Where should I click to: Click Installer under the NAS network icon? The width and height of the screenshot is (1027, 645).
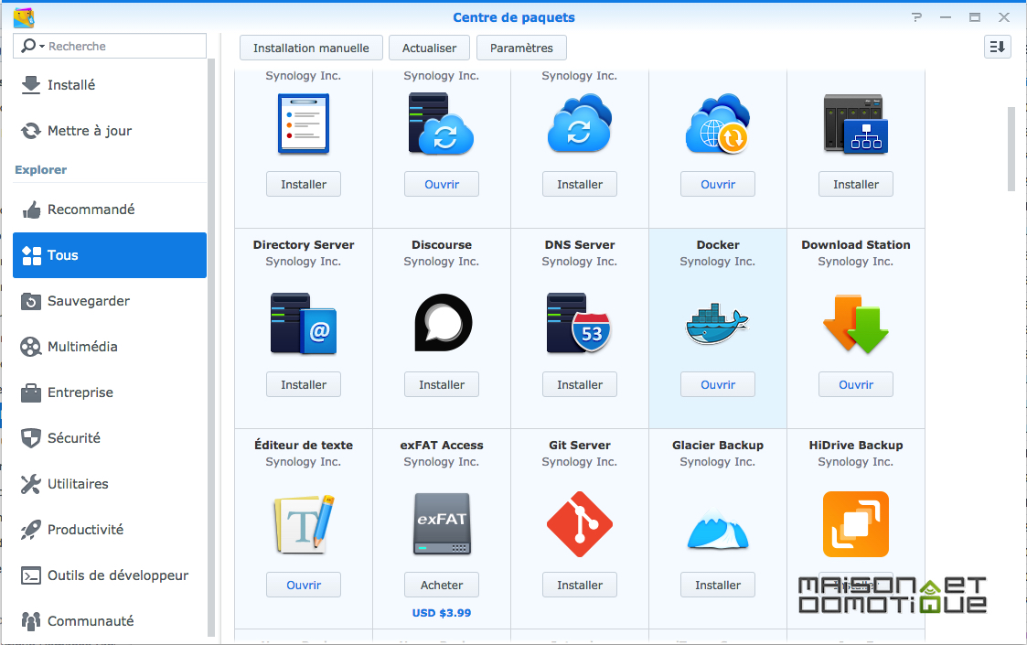(855, 184)
